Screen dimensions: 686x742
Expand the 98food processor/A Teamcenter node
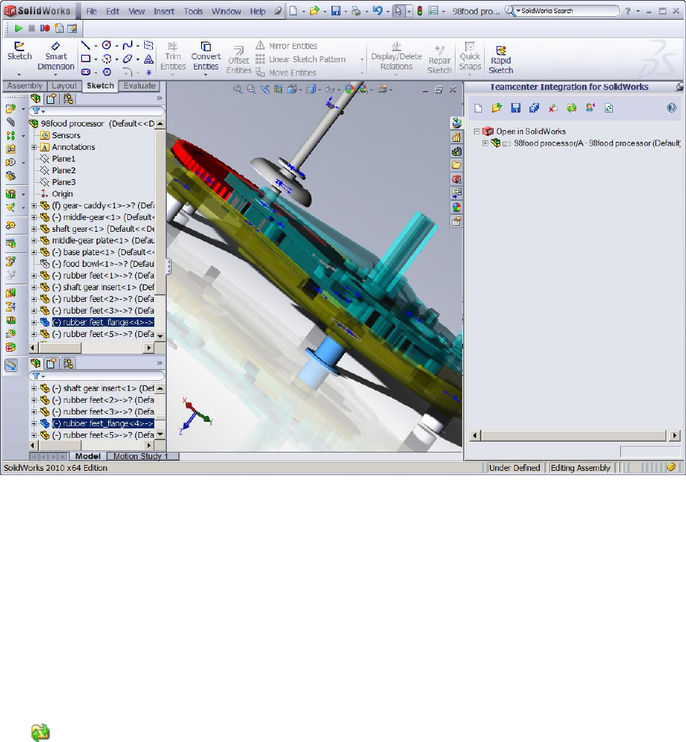(486, 143)
